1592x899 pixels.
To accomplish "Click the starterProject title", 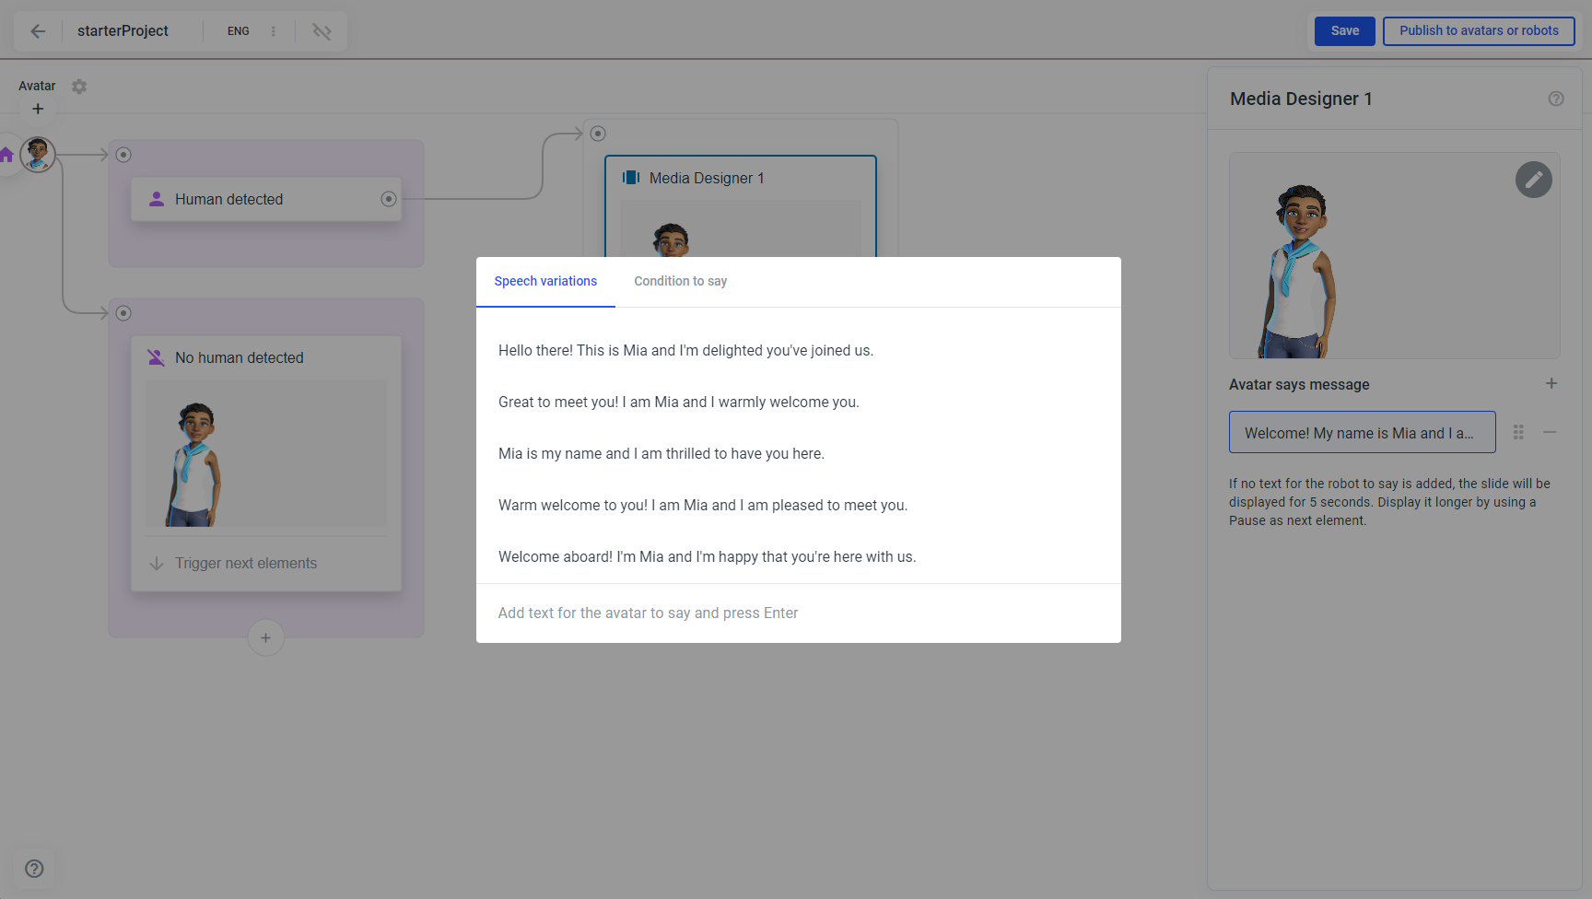I will coord(123,31).
